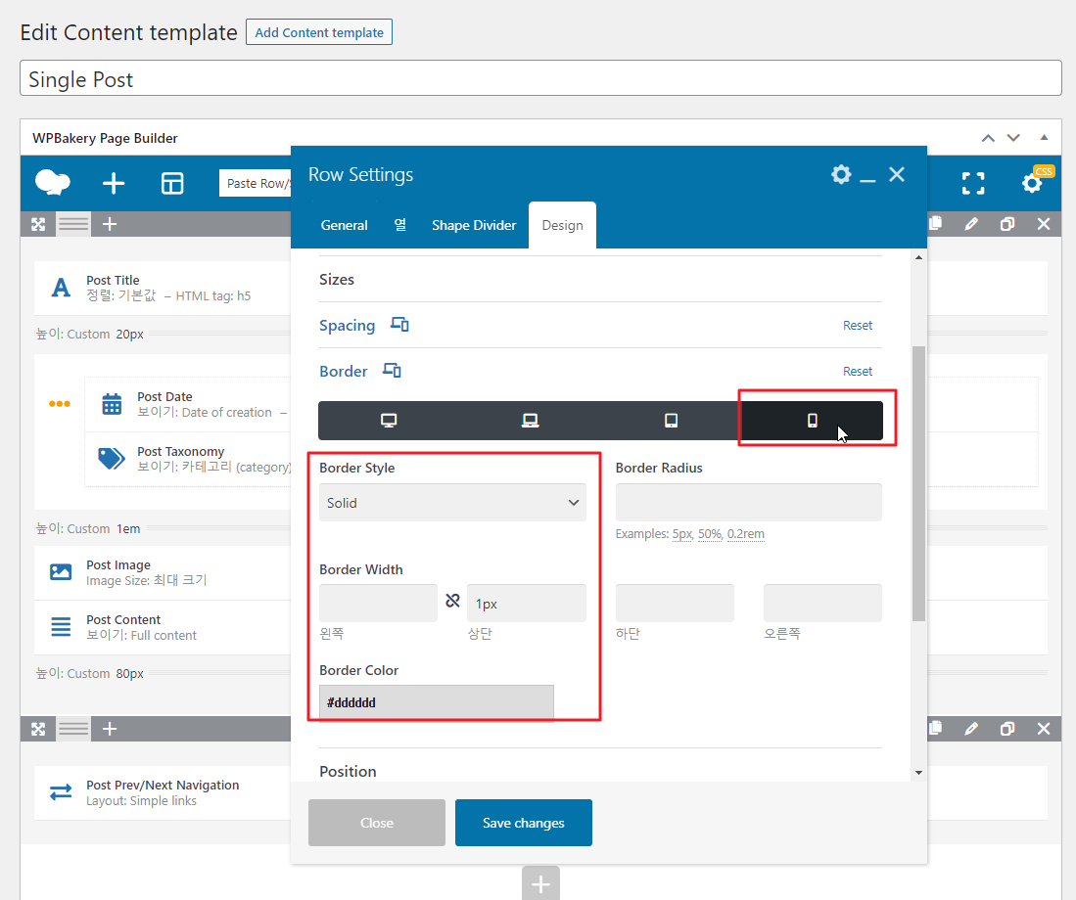Image resolution: width=1076 pixels, height=900 pixels.
Task: Expand the Spacing section
Action: point(348,325)
